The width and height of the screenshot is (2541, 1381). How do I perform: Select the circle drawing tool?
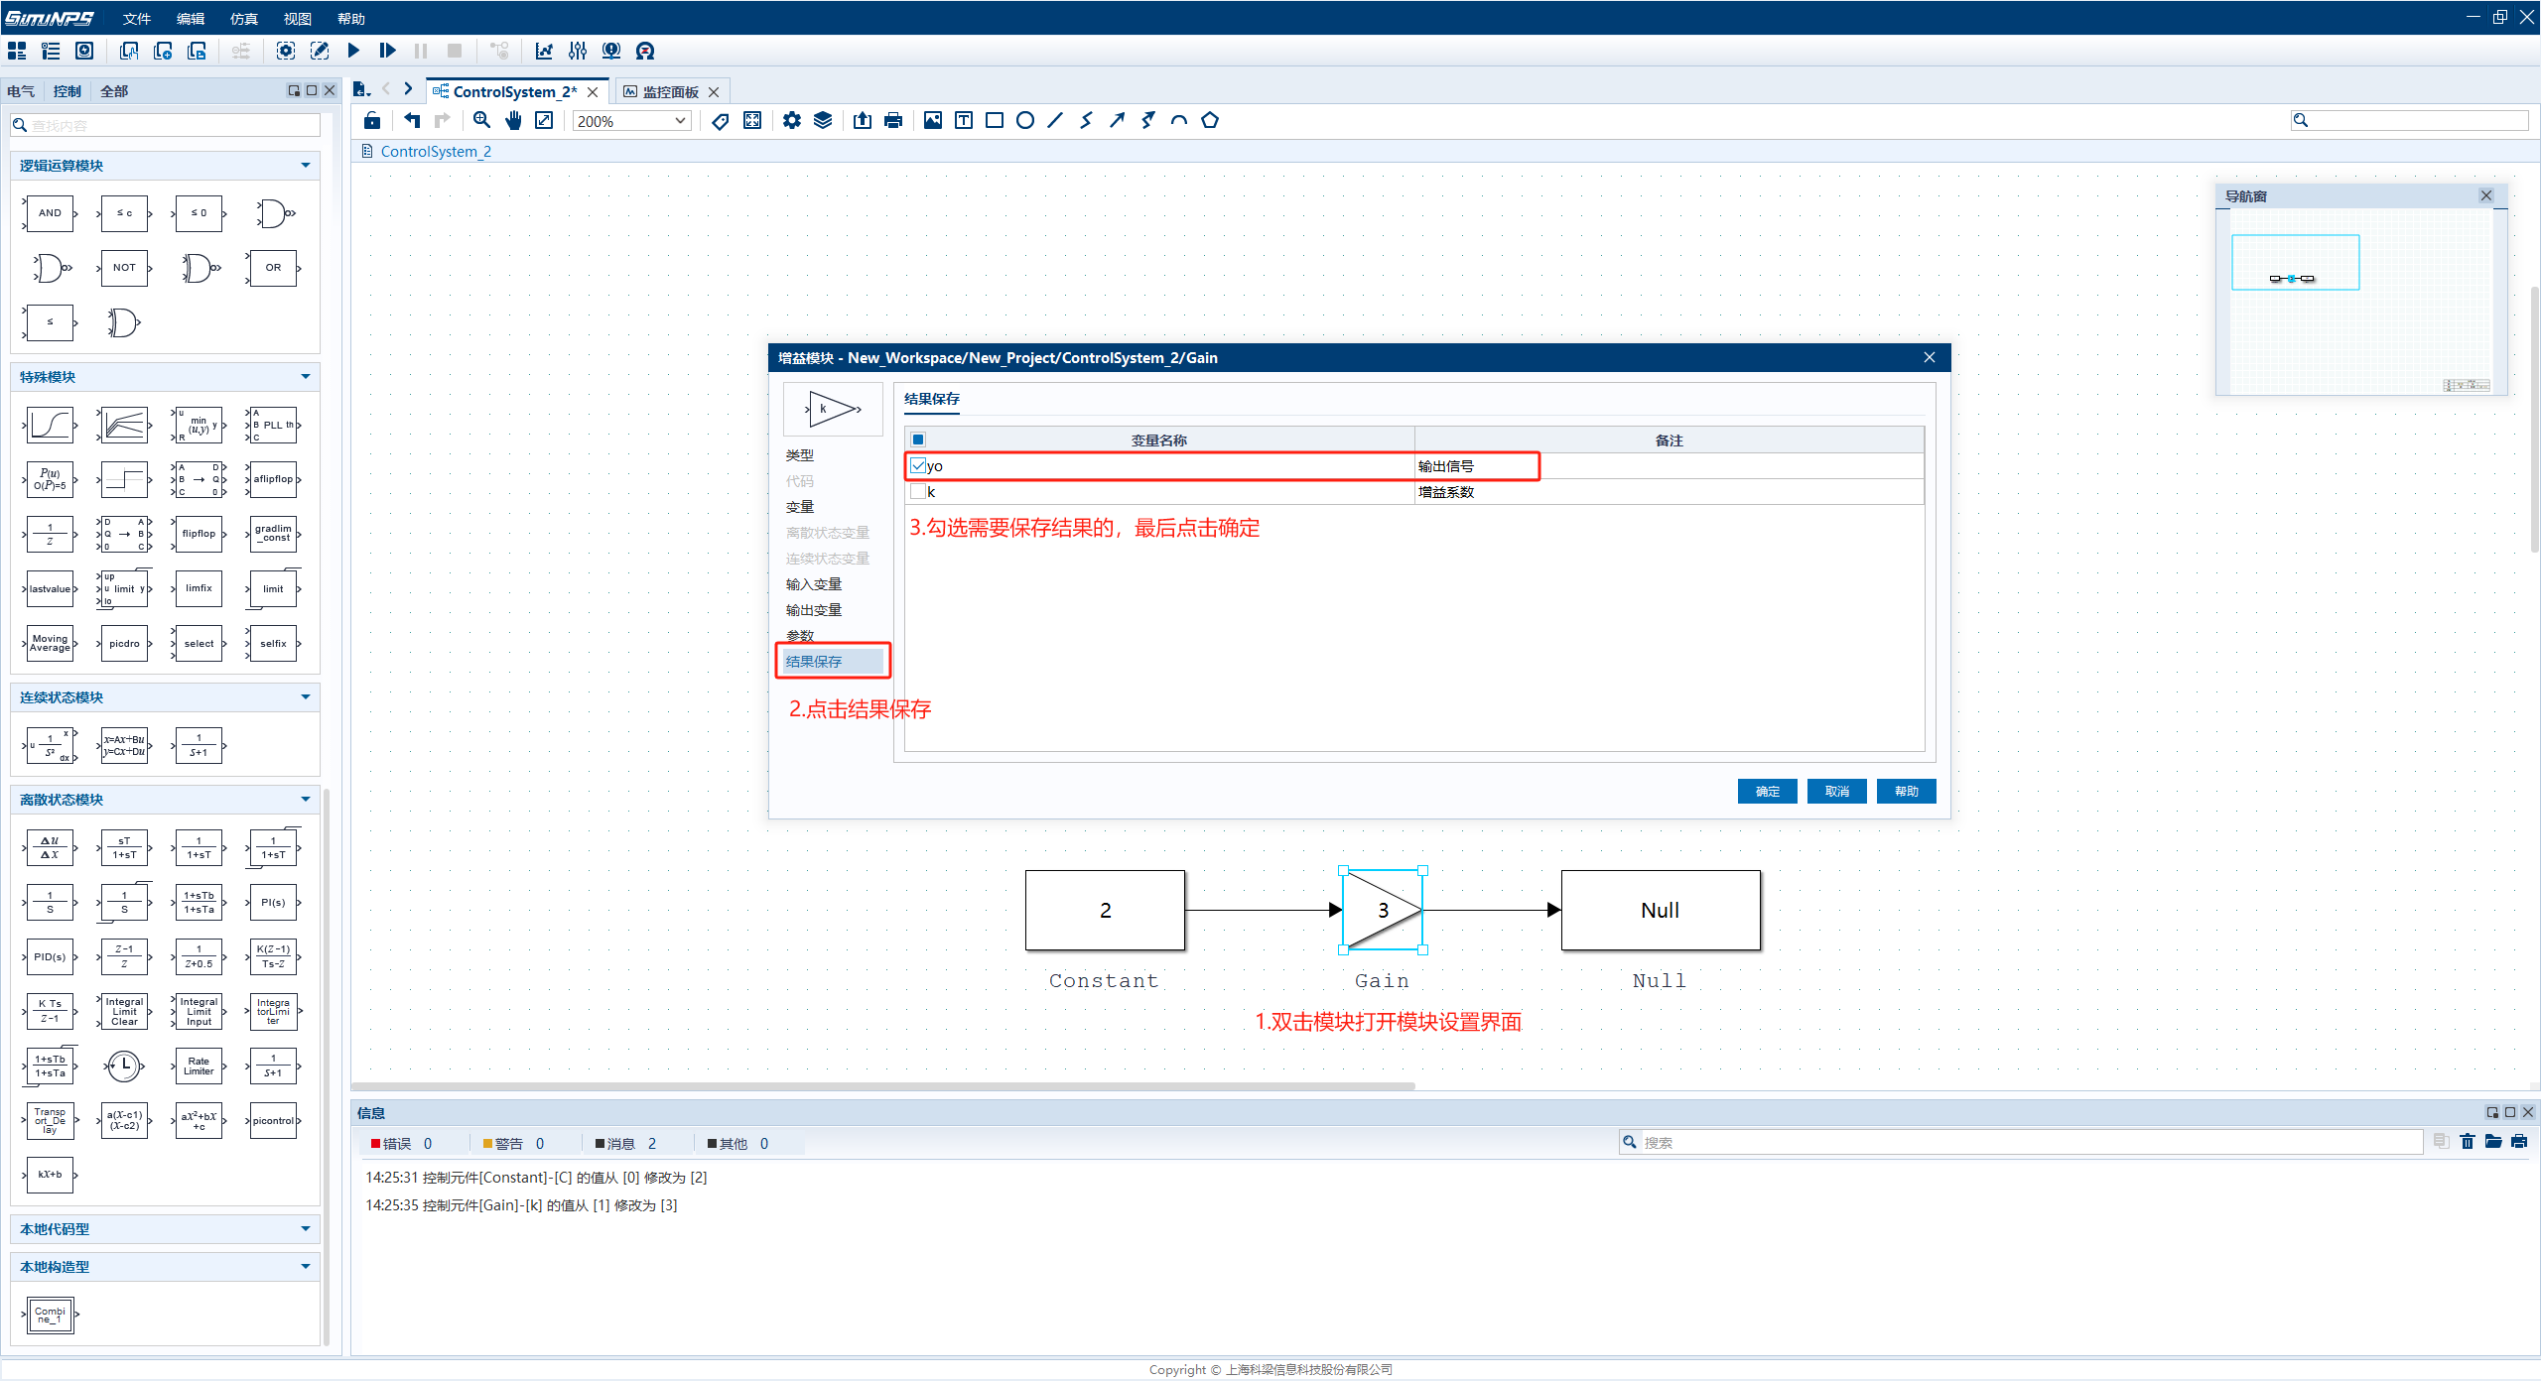pyautogui.click(x=1025, y=120)
